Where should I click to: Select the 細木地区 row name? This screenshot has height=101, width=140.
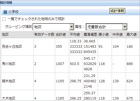click(x=9, y=81)
